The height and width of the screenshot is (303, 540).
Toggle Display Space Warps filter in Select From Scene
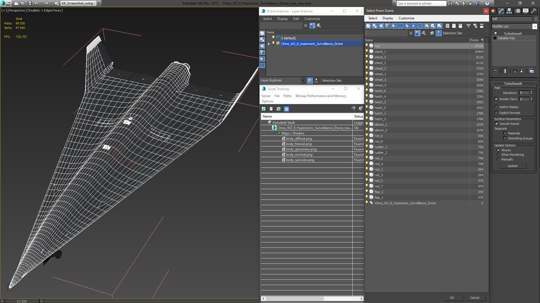[400, 26]
